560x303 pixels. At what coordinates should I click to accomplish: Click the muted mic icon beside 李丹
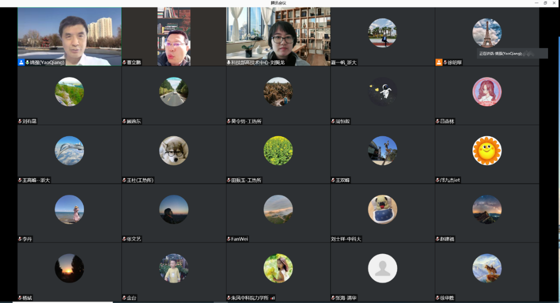click(x=20, y=239)
